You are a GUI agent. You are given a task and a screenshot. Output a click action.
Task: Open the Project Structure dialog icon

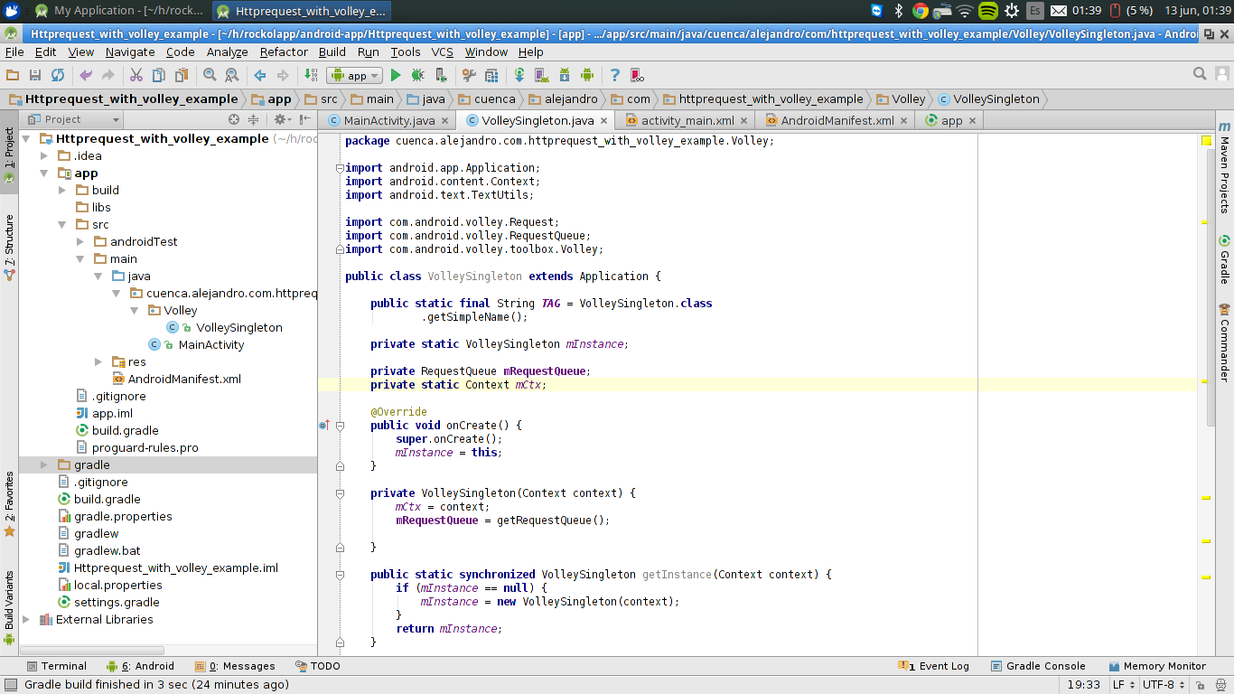[x=491, y=75]
